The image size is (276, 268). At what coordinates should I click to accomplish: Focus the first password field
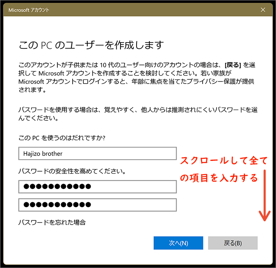tap(97, 187)
